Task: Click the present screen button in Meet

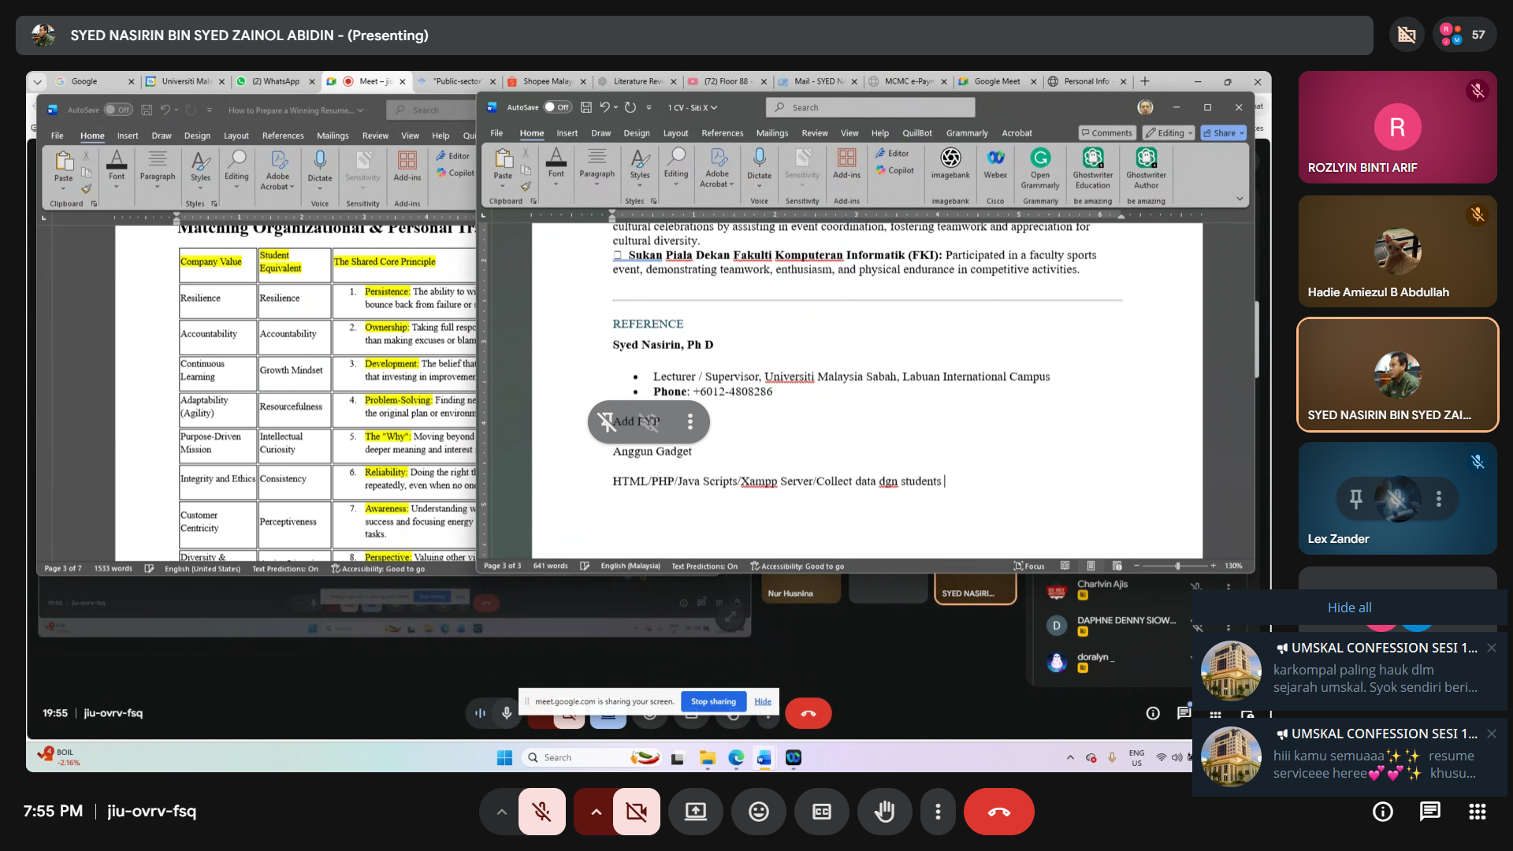Action: pos(696,812)
